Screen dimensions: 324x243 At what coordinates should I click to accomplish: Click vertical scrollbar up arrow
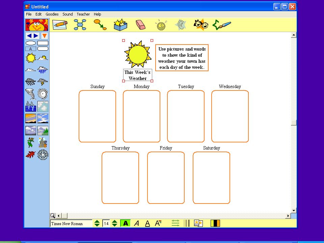[x=294, y=35]
